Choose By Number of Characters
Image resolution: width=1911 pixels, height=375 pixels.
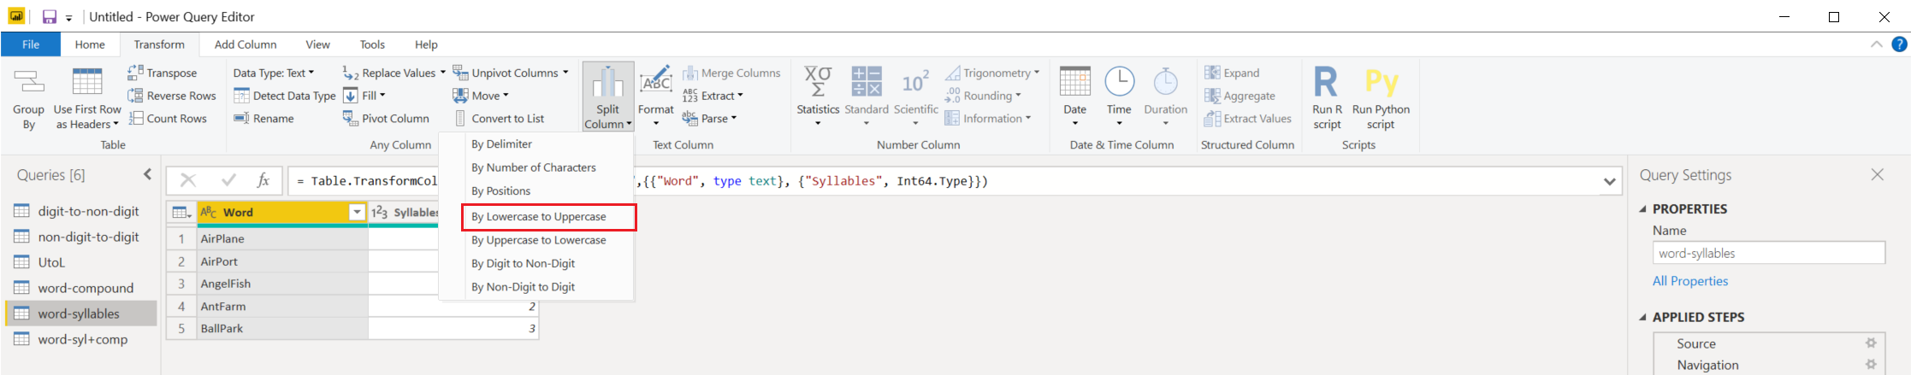tap(536, 167)
